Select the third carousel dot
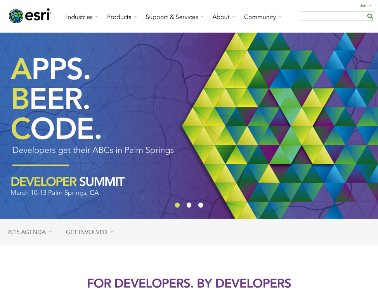The image size is (378, 293). click(201, 205)
